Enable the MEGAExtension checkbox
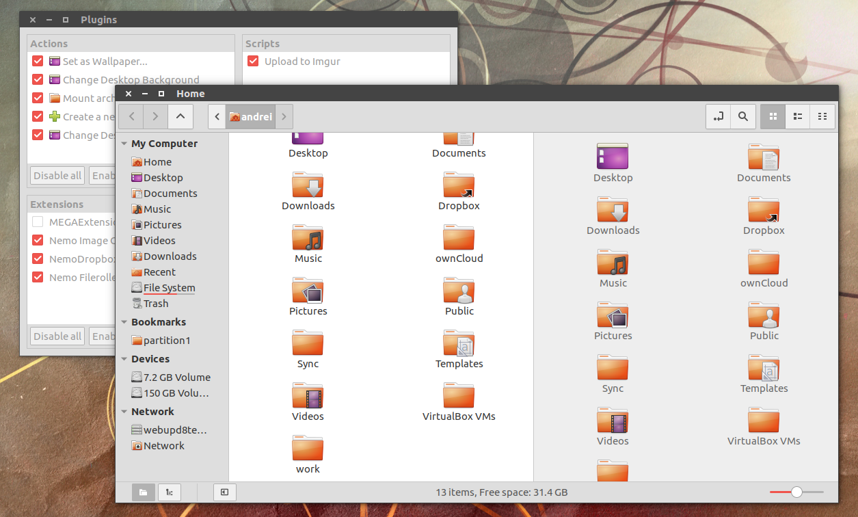This screenshot has height=517, width=858. (38, 222)
